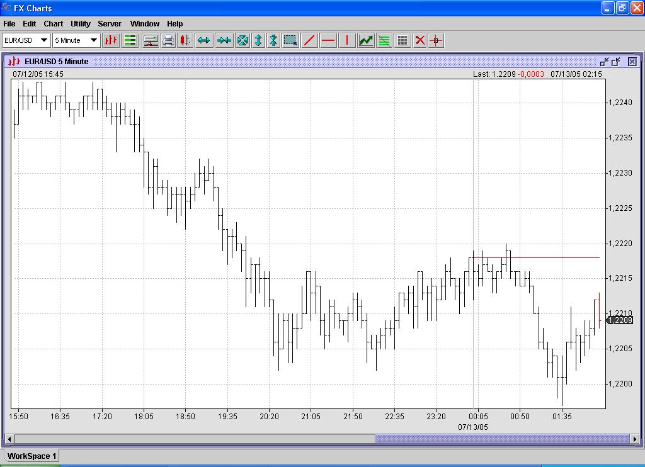Screen dimensions: 645x467
Task: Click the fit-to-window diagonal arrows icon
Action: 243,40
